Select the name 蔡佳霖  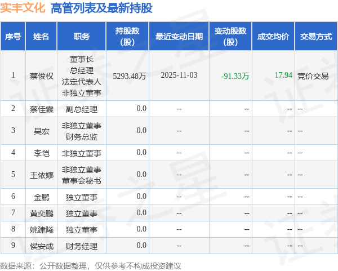[41, 109]
